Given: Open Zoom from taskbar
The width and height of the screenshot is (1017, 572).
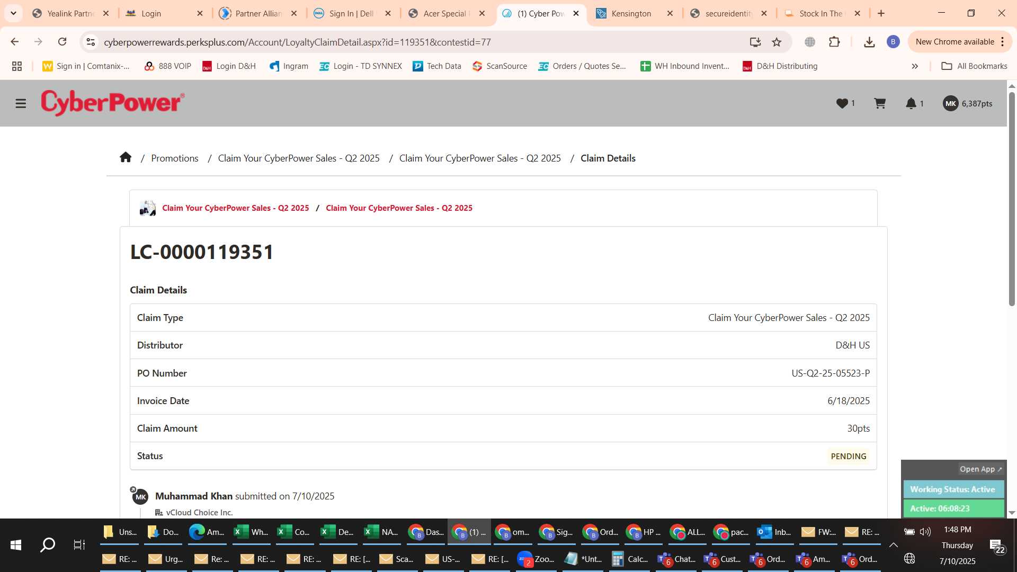Looking at the screenshot, I should point(536,559).
